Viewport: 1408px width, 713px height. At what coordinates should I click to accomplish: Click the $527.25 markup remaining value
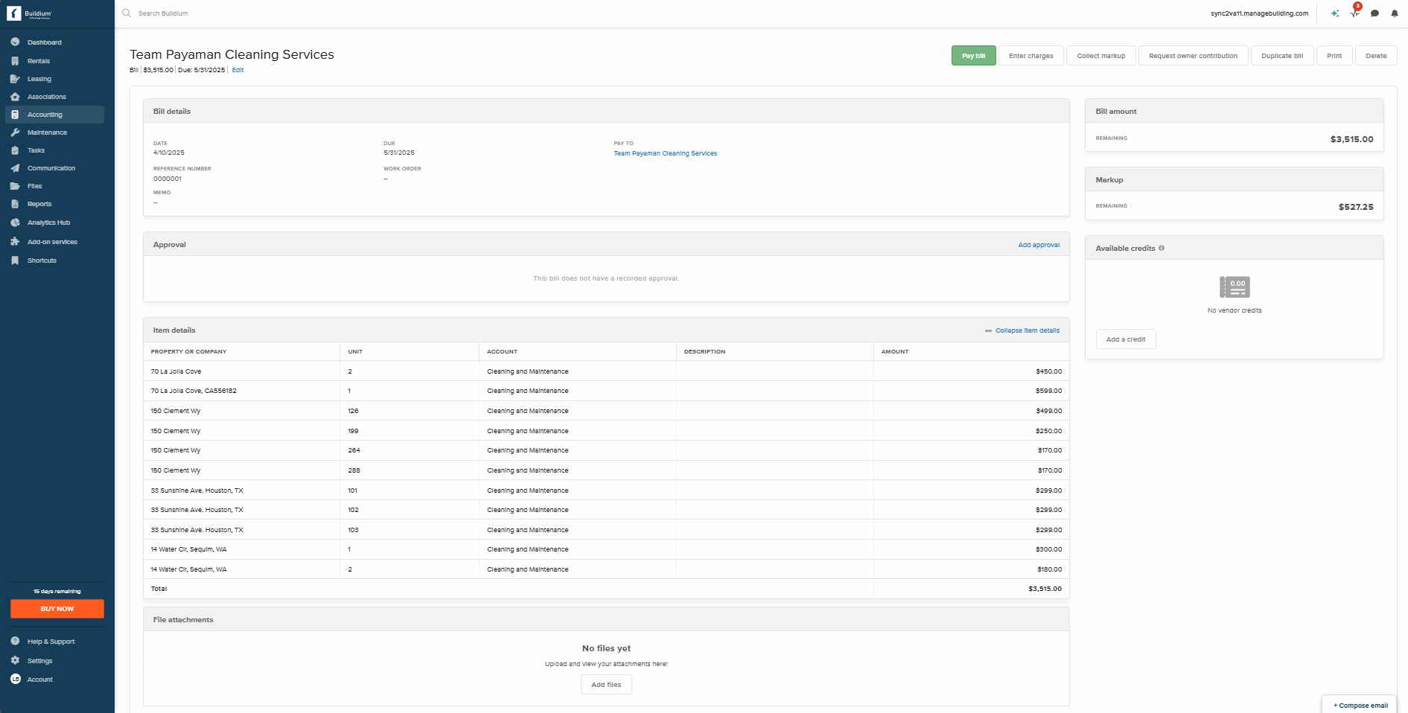coord(1356,207)
